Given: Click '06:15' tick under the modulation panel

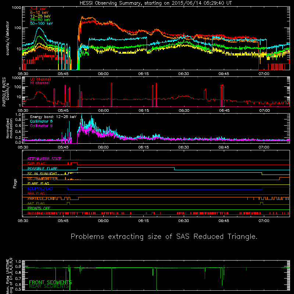Looking at the screenshot, I should click(x=143, y=147).
